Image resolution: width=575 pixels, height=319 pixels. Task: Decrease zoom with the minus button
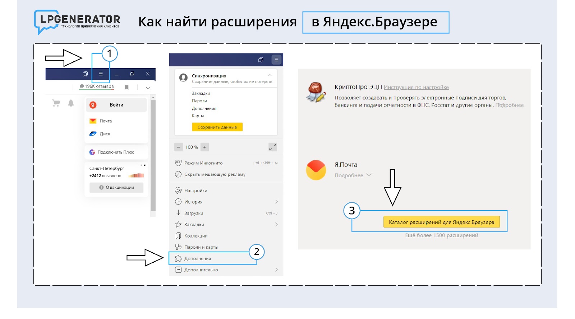(x=178, y=147)
